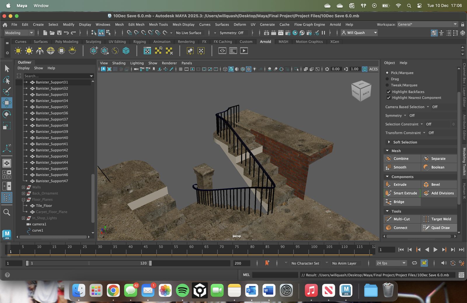Select the Drag radio option
The width and height of the screenshot is (467, 303).
click(387, 79)
